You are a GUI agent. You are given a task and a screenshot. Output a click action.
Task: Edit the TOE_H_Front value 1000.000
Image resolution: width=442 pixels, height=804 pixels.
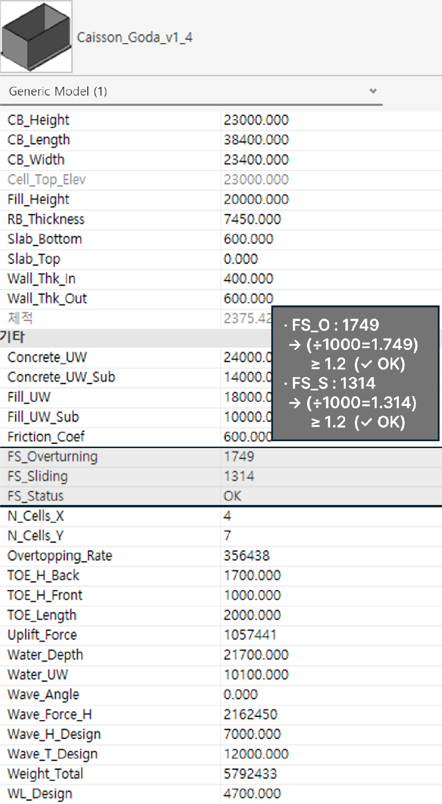tap(252, 595)
